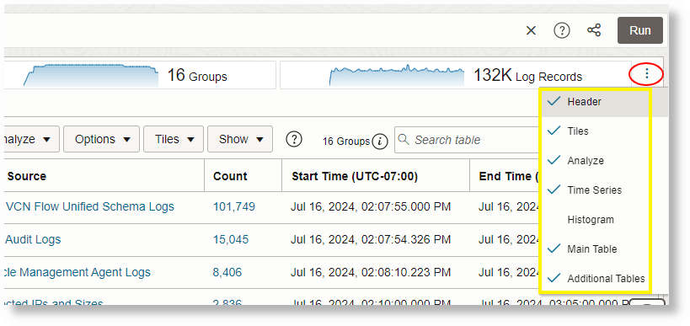Select the 16 Groups summary tile

tap(140, 75)
